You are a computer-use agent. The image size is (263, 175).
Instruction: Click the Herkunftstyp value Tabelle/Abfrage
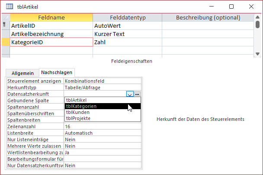pyautogui.click(x=103, y=87)
